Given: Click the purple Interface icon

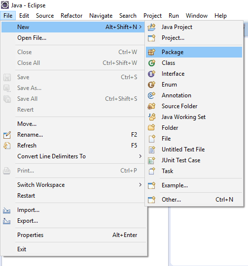Looking at the screenshot, I should [151, 74].
